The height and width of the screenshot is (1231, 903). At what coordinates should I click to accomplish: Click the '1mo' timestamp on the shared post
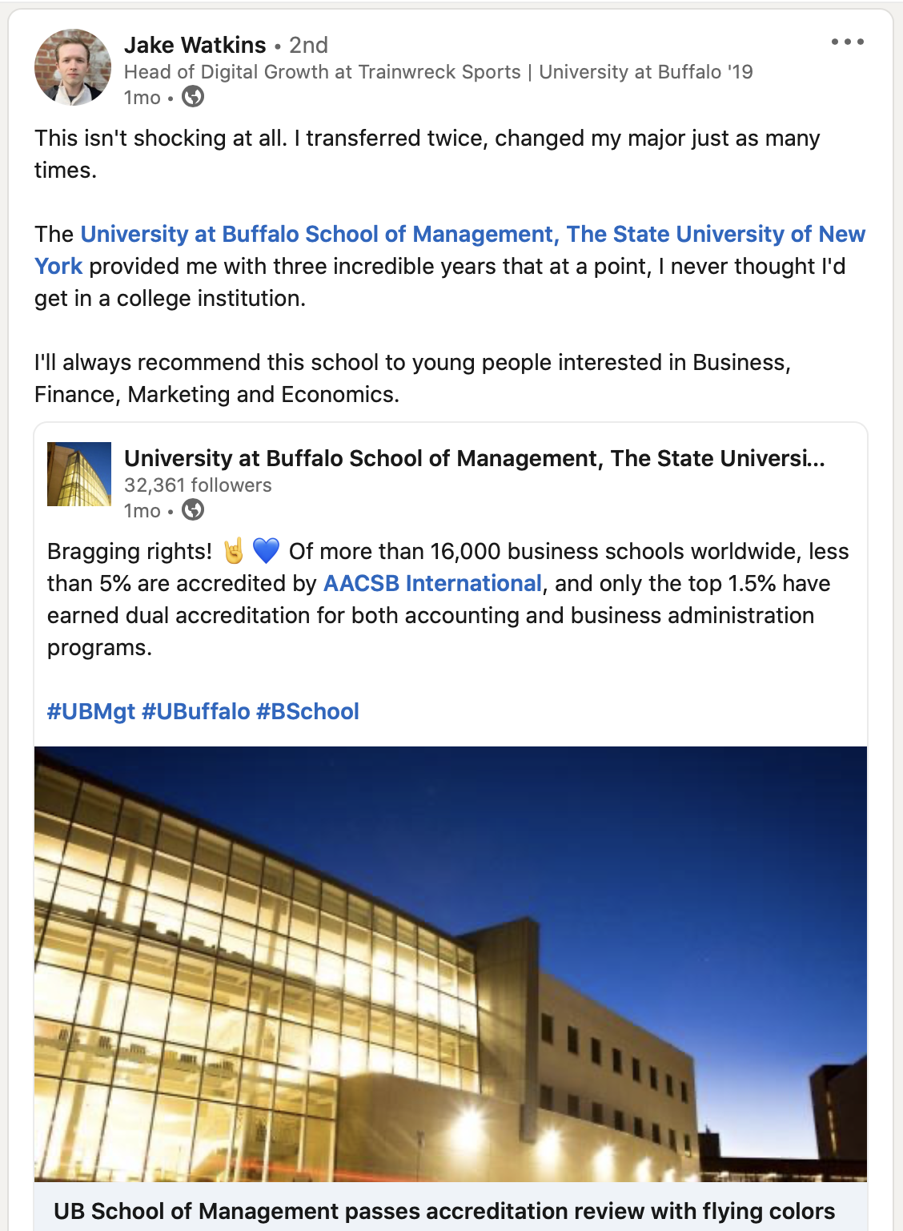pos(142,511)
